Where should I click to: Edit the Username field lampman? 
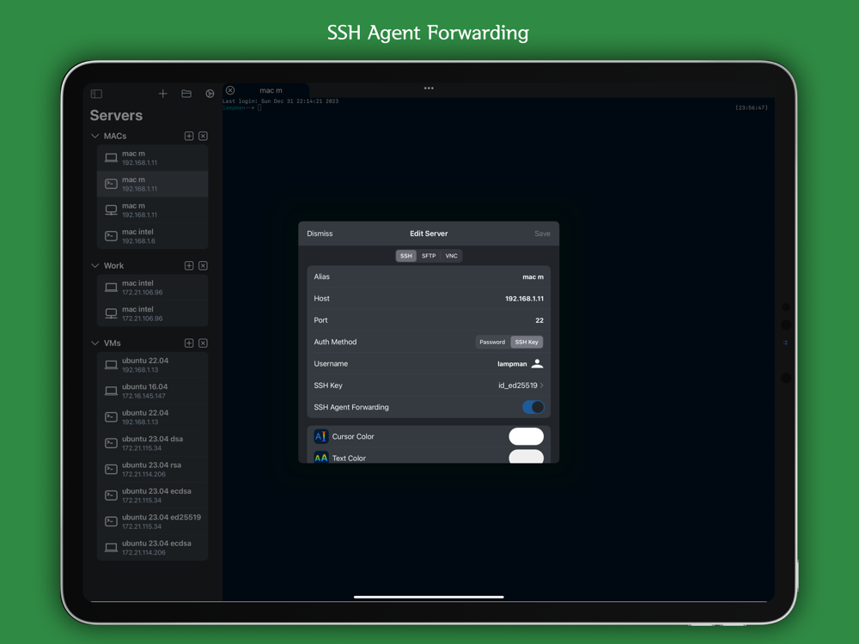click(x=429, y=363)
